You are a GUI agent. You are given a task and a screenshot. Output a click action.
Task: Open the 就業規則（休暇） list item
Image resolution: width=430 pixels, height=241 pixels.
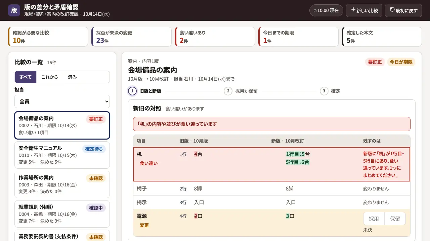(x=62, y=214)
